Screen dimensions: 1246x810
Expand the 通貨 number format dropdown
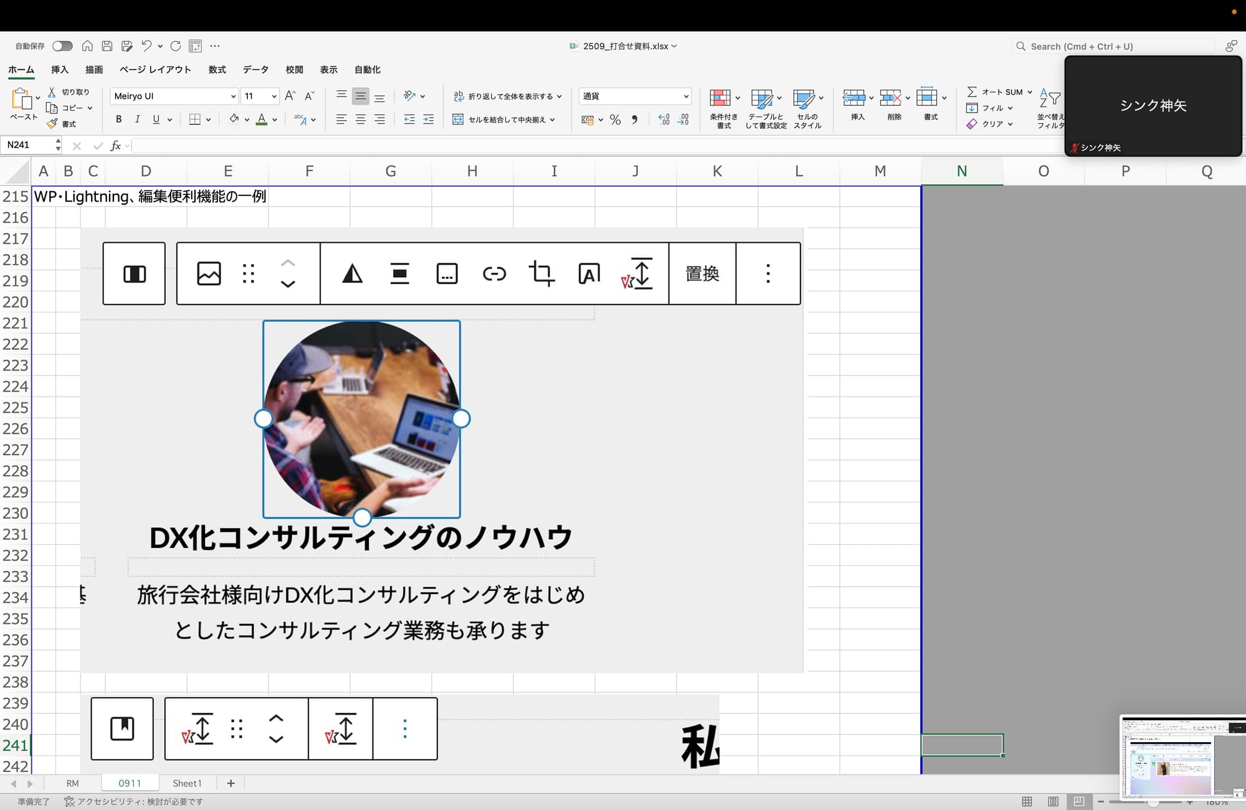tap(685, 96)
